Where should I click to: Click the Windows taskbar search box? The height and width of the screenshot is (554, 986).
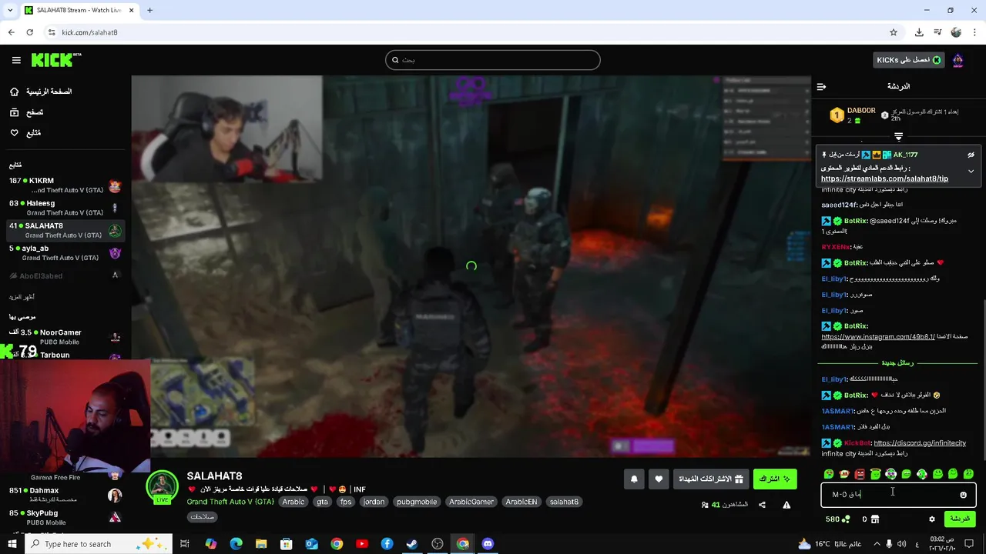coord(98,544)
